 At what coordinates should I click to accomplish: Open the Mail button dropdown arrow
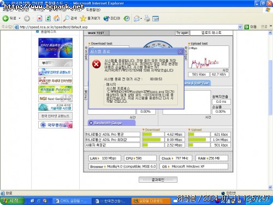[141, 19]
